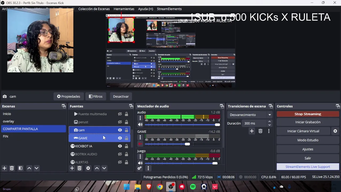This screenshot has height=192, width=341.
Task: Add a scene transition with plus icon
Action: click(x=251, y=131)
